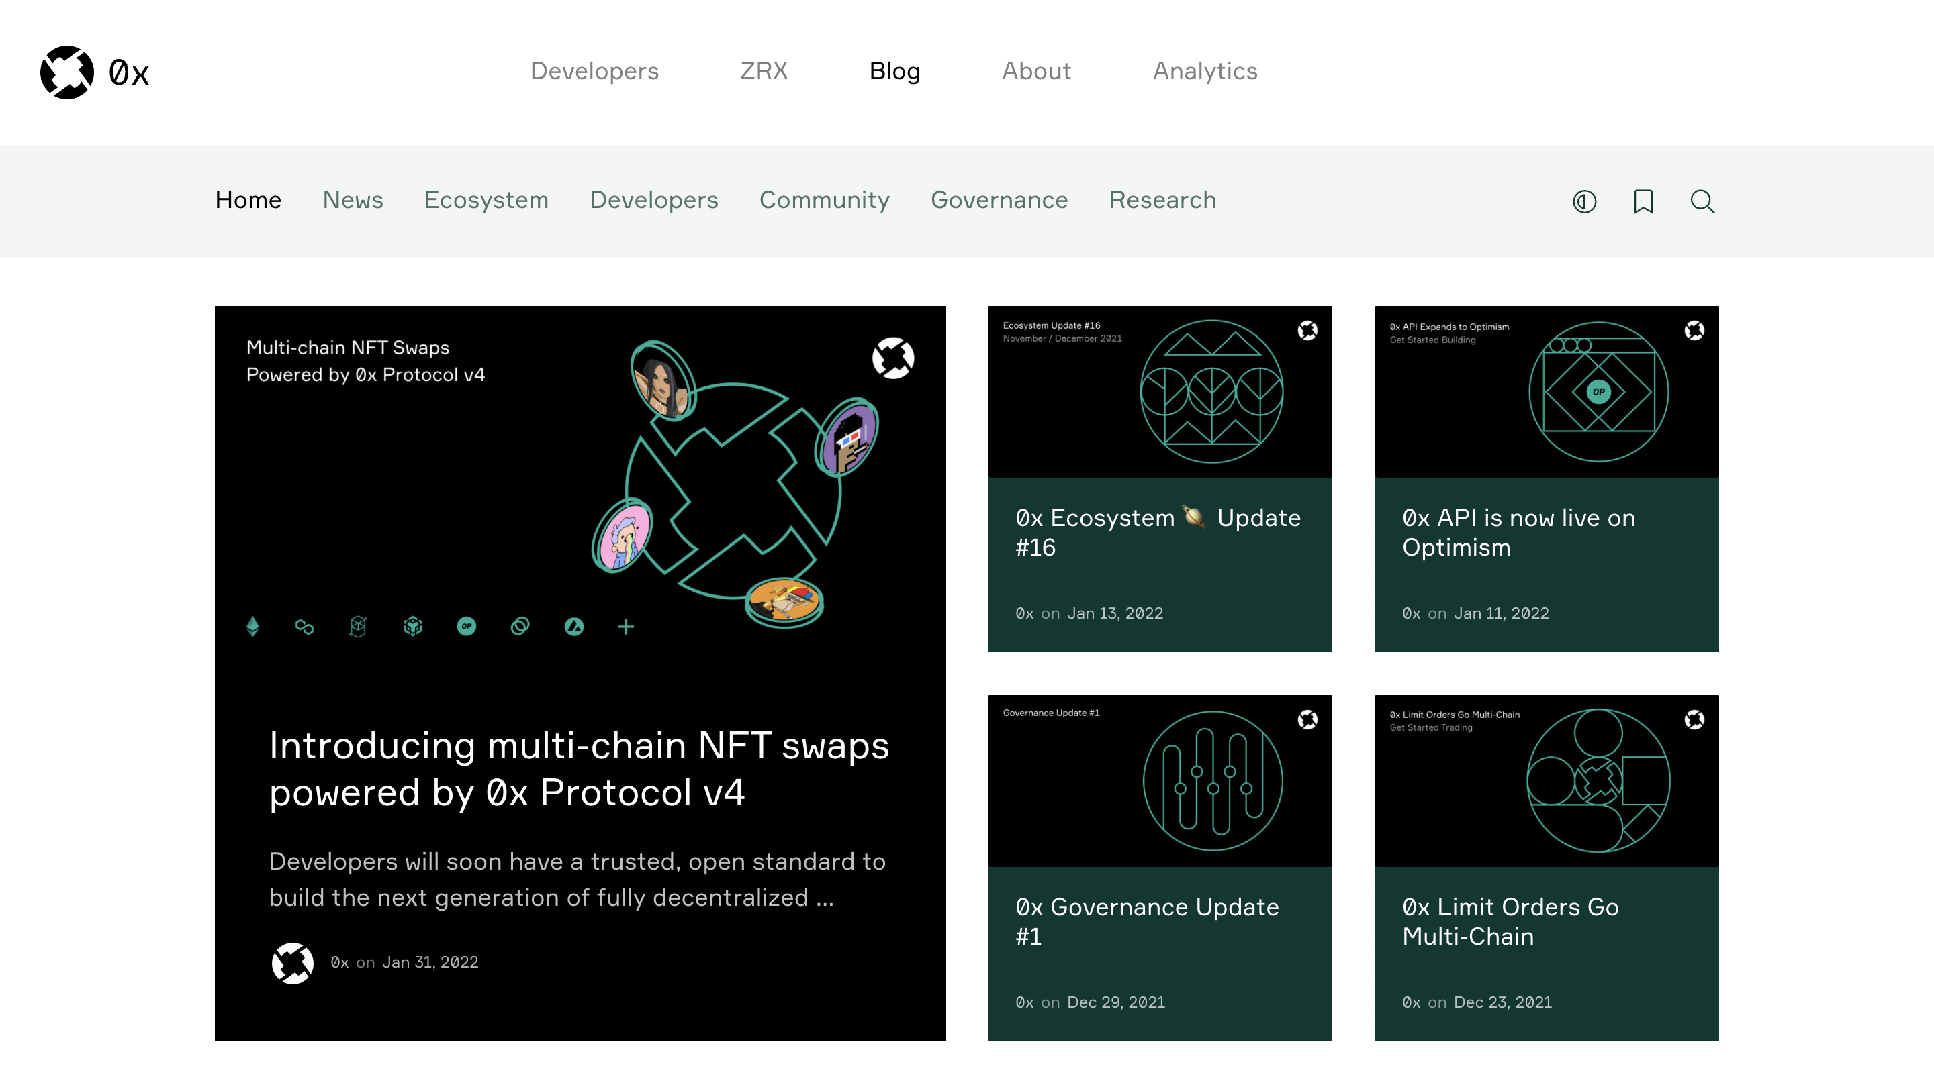Screen dimensions: 1934x1087
Task: Open the 'Introducing multi-chain NFT swaps' article title
Action: click(x=579, y=769)
